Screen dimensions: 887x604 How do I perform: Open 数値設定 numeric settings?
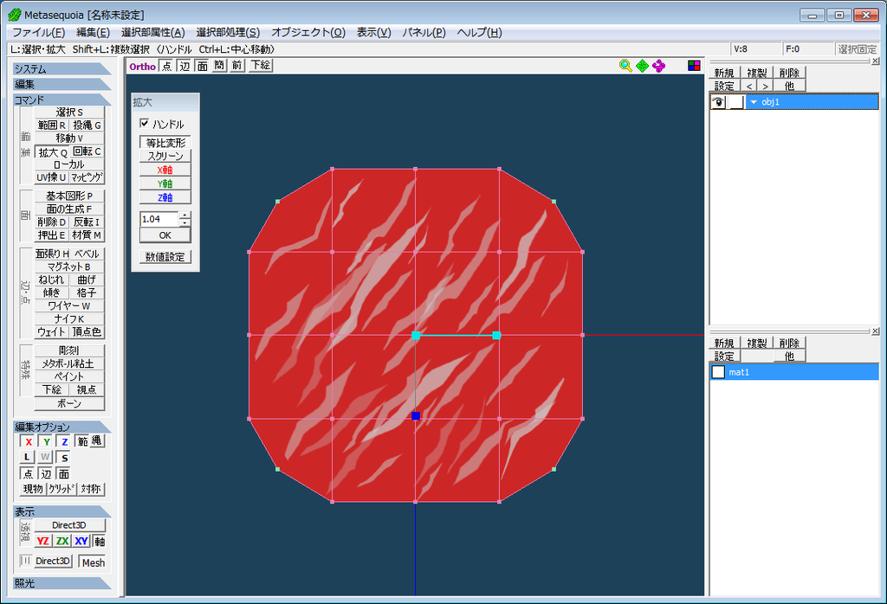pyautogui.click(x=165, y=256)
